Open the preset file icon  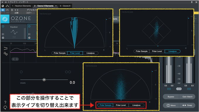click(12, 10)
